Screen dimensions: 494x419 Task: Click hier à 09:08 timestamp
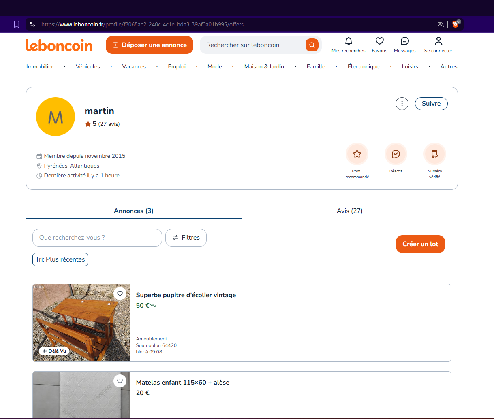point(149,352)
